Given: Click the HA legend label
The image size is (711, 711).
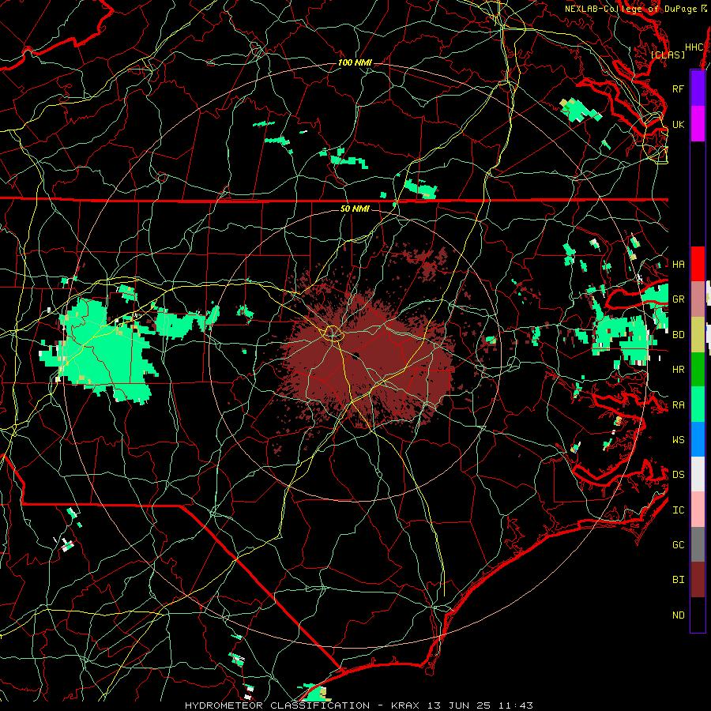Looking at the screenshot, I should [678, 264].
